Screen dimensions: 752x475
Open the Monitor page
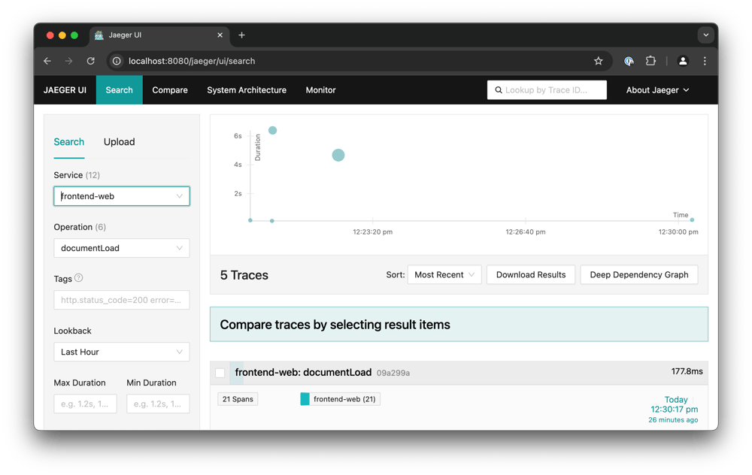pyautogui.click(x=321, y=90)
